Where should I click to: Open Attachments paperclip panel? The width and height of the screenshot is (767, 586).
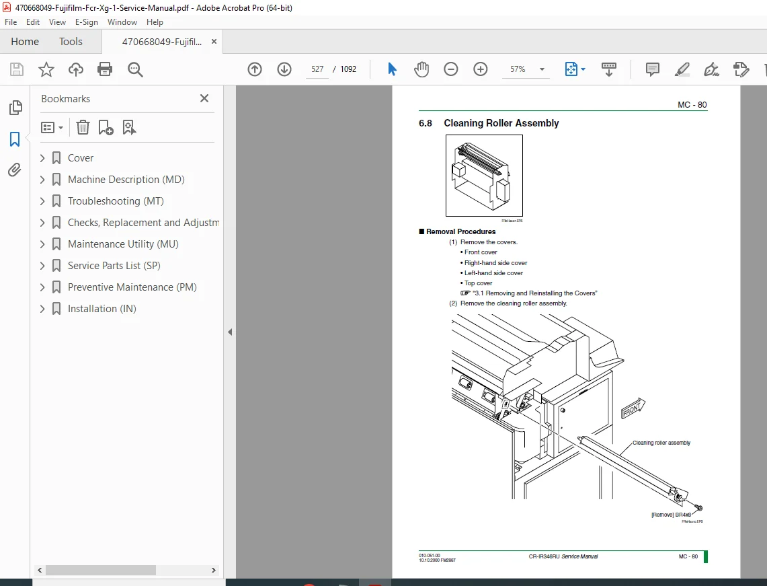click(x=15, y=170)
